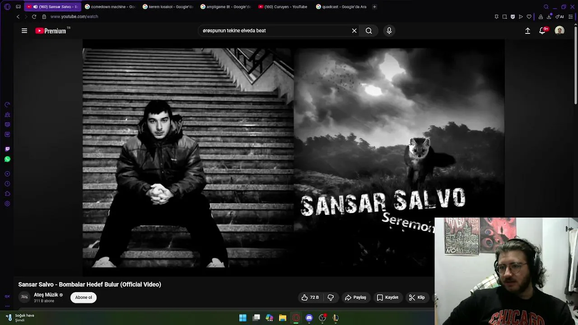Open the workspaces icon beside Opera logo
The width and height of the screenshot is (578, 325).
coord(18,7)
